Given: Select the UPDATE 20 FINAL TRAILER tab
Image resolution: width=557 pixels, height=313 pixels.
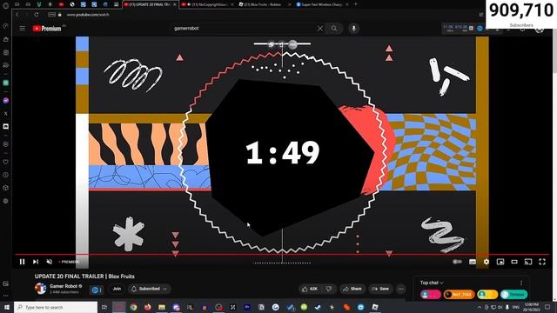Looking at the screenshot, I should pyautogui.click(x=150, y=4).
